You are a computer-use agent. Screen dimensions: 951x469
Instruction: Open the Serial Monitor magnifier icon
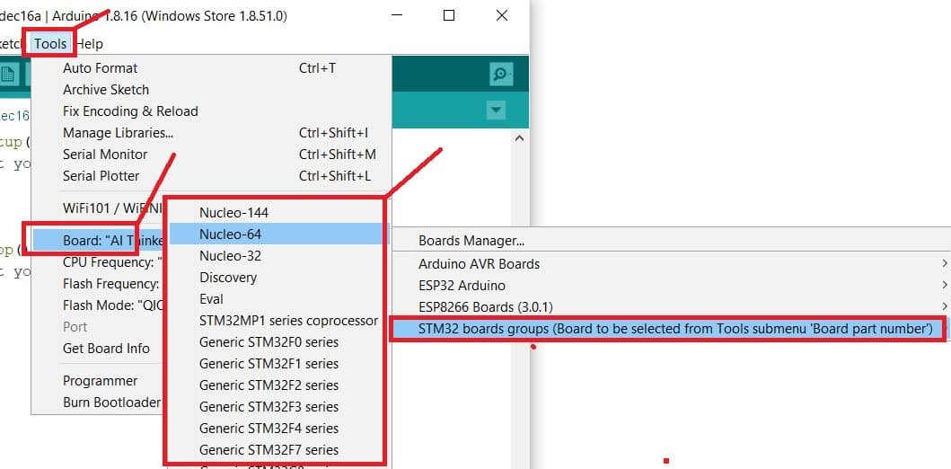tap(500, 74)
